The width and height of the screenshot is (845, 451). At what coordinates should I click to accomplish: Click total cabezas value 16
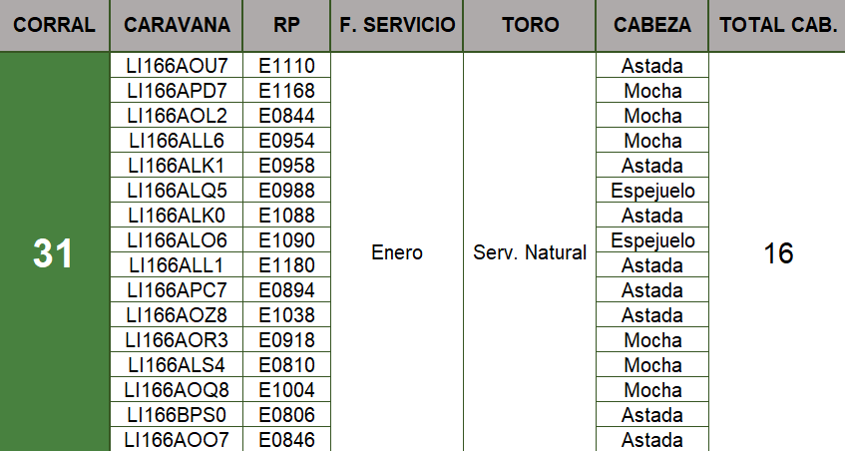coord(777,252)
